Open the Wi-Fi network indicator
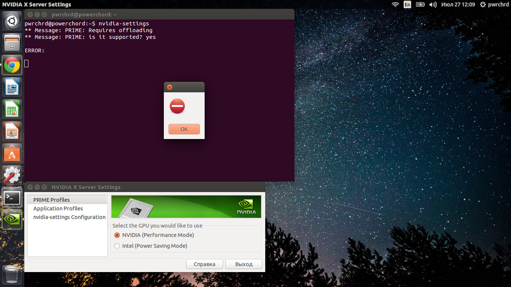511x287 pixels. pos(395,4)
